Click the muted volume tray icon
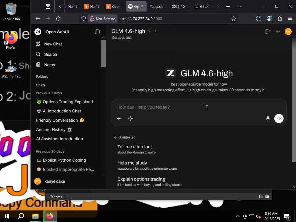Image resolution: width=296 pixels, height=222 pixels. point(258,216)
